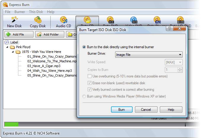Screen dimensions: 209x138
Task: Click the Label disc icon in tree
Action: point(7,42)
